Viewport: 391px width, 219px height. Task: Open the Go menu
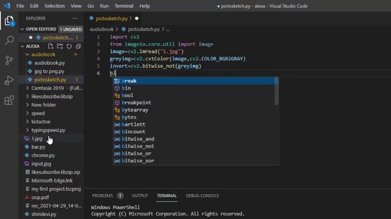[90, 5]
